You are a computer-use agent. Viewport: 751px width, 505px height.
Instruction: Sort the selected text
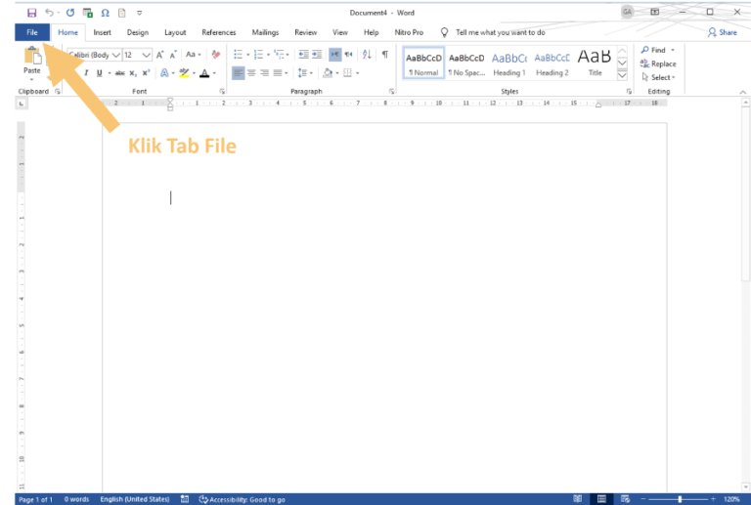pyautogui.click(x=367, y=55)
